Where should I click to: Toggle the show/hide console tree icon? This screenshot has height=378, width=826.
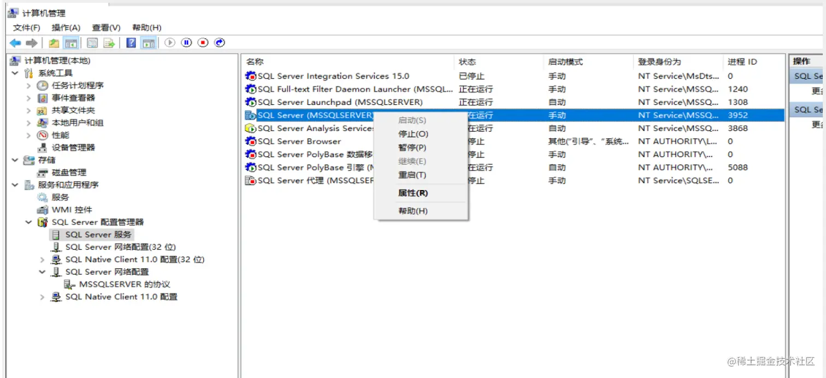coord(70,43)
